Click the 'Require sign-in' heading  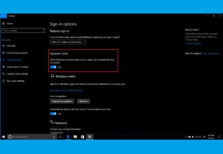coord(60,31)
